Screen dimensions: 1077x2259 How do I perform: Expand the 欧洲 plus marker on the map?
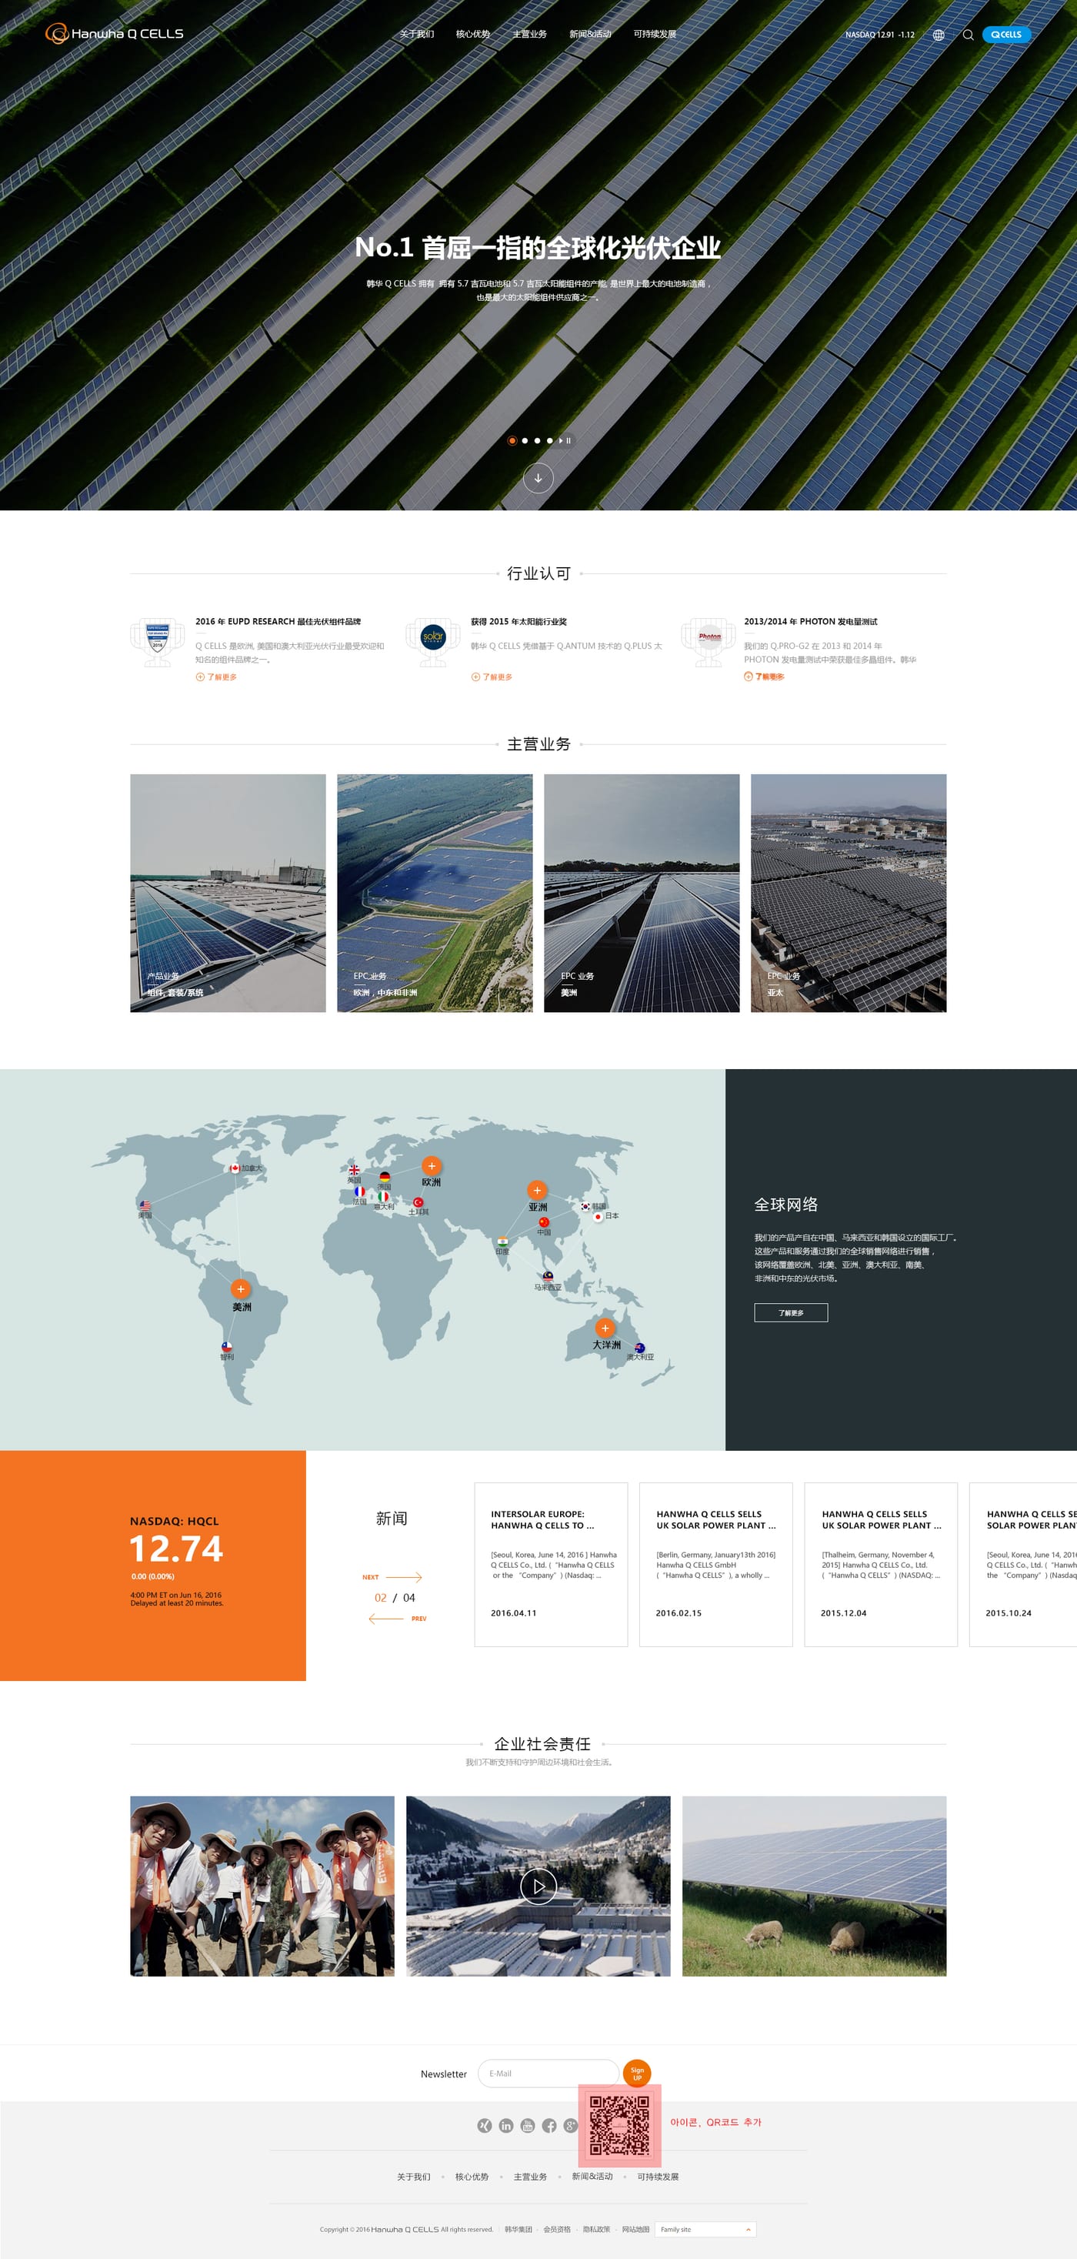click(431, 1165)
